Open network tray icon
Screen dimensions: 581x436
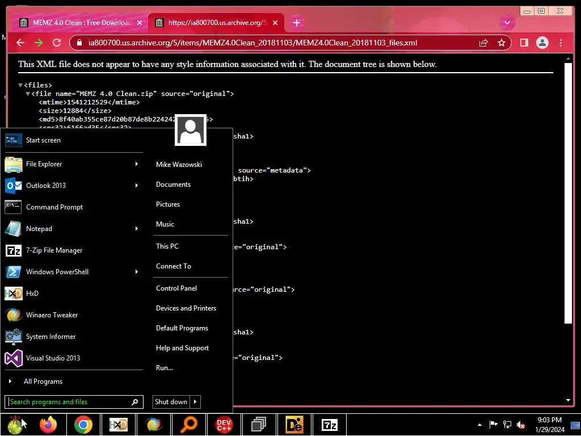pyautogui.click(x=507, y=425)
